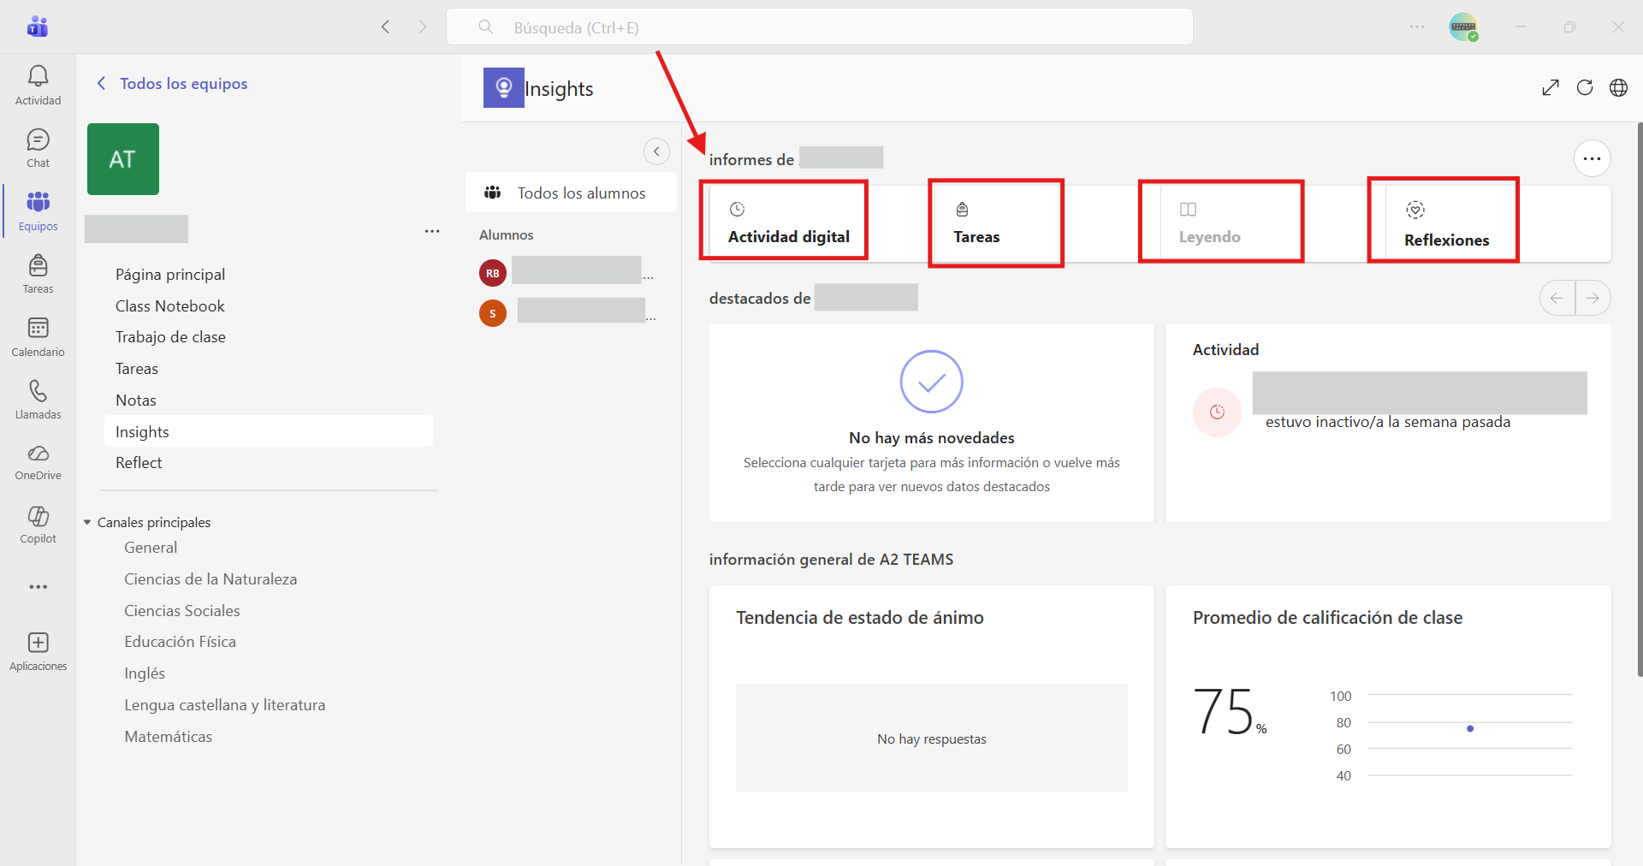
Task: Open inactive student Actividad highlight card
Action: tap(1387, 423)
